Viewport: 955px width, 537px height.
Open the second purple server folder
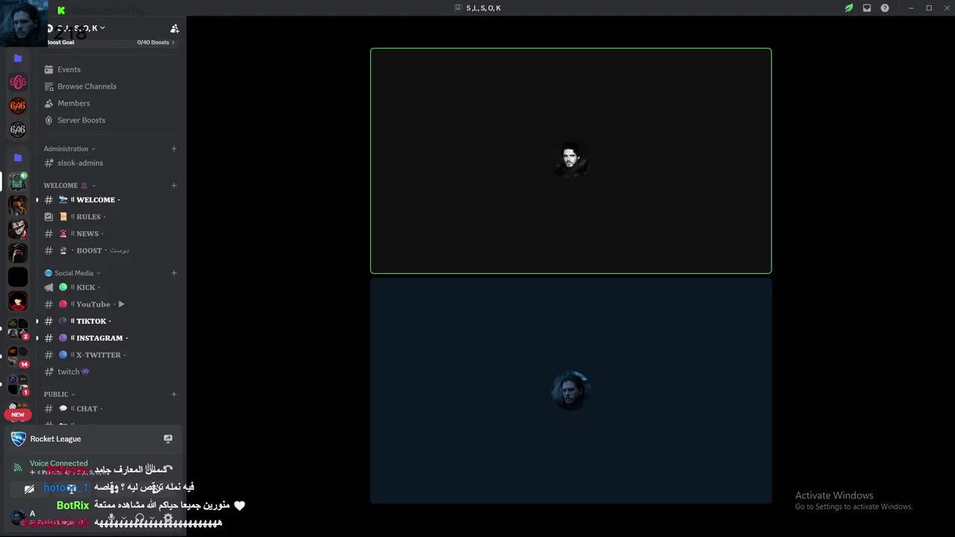(18, 157)
